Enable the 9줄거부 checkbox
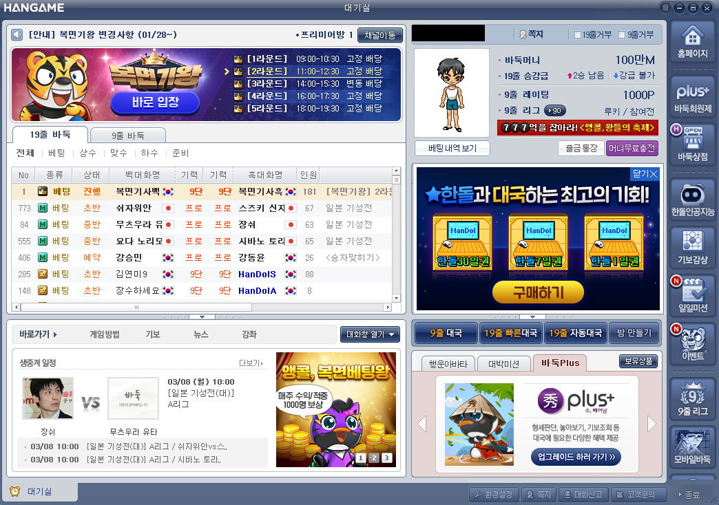Image resolution: width=719 pixels, height=505 pixels. click(622, 35)
